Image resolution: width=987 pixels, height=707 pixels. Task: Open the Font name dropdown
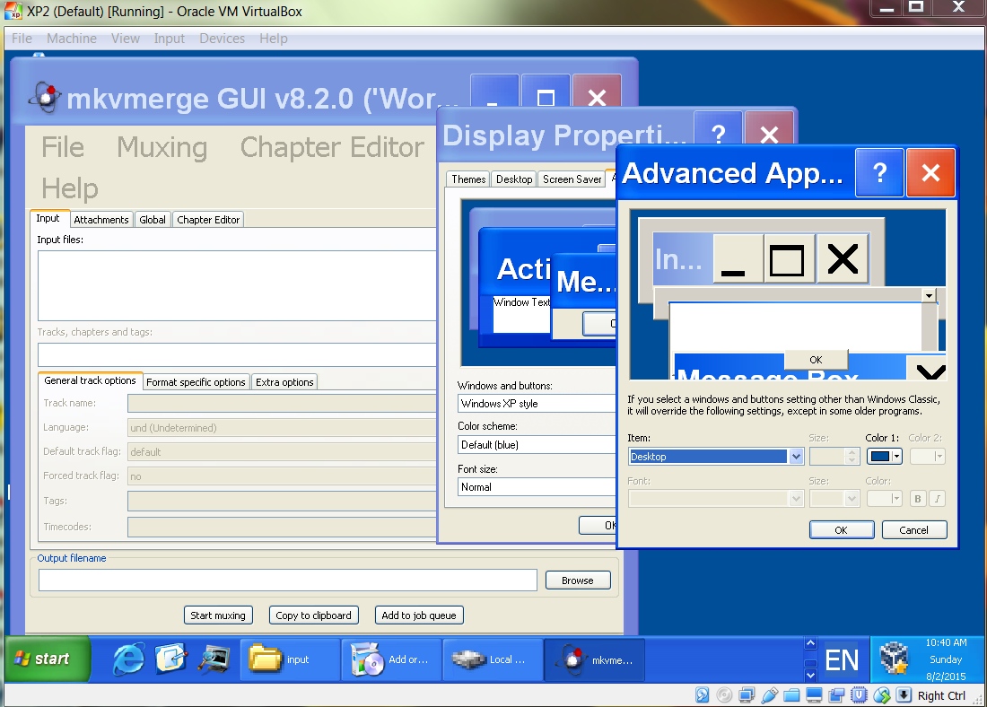[716, 499]
